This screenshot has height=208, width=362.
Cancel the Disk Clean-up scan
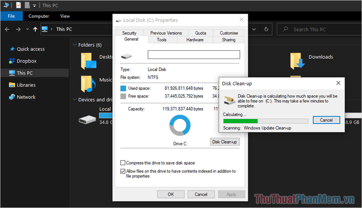(326, 120)
